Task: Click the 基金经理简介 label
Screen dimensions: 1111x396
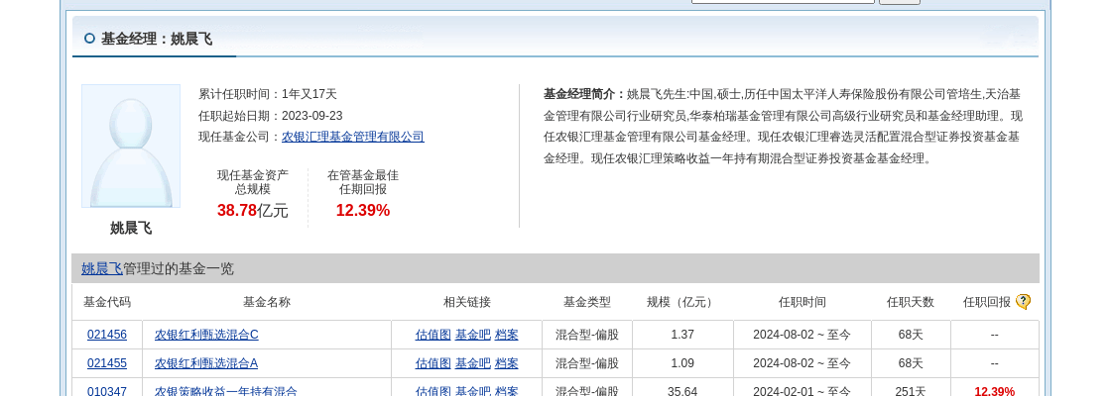Action: point(584,94)
